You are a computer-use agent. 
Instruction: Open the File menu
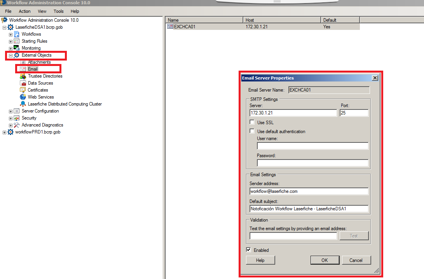point(8,11)
